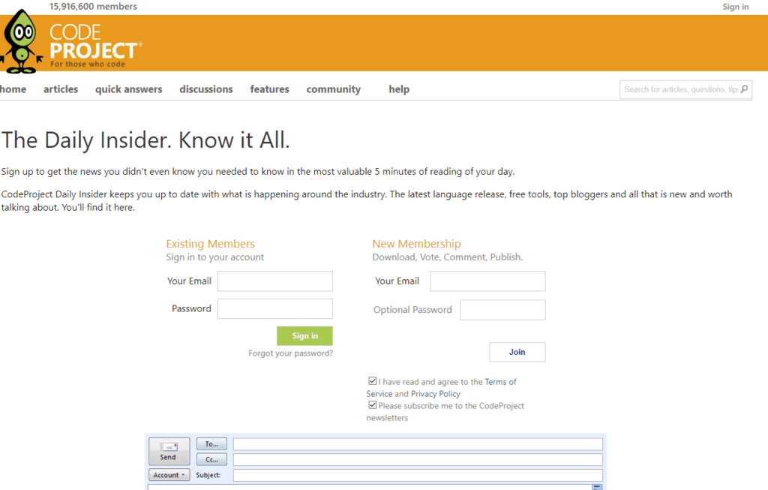Click the Cc... button

click(x=211, y=458)
